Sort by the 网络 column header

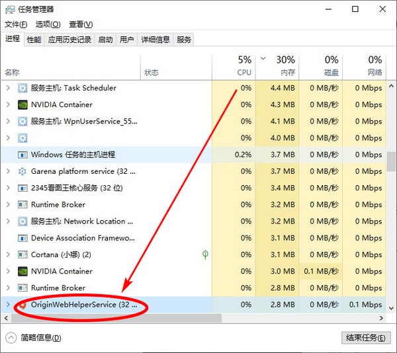(365, 66)
